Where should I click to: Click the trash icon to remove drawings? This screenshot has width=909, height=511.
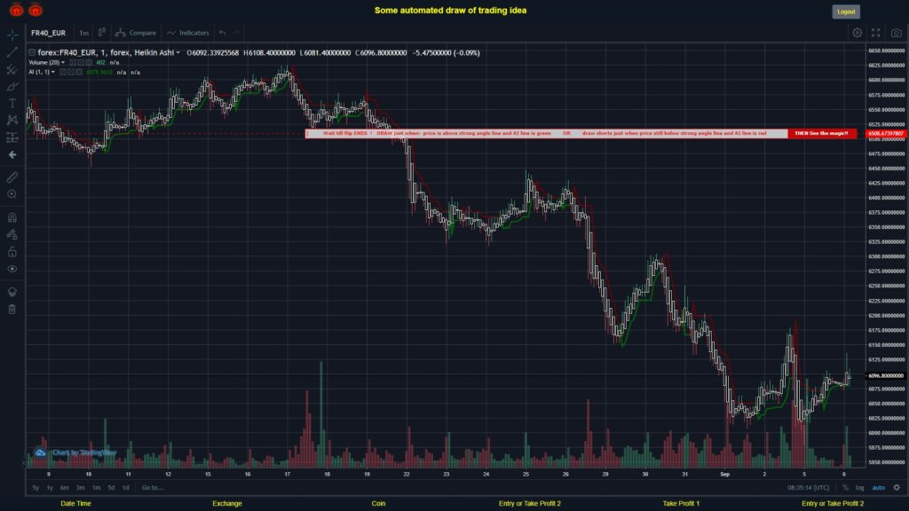(12, 309)
